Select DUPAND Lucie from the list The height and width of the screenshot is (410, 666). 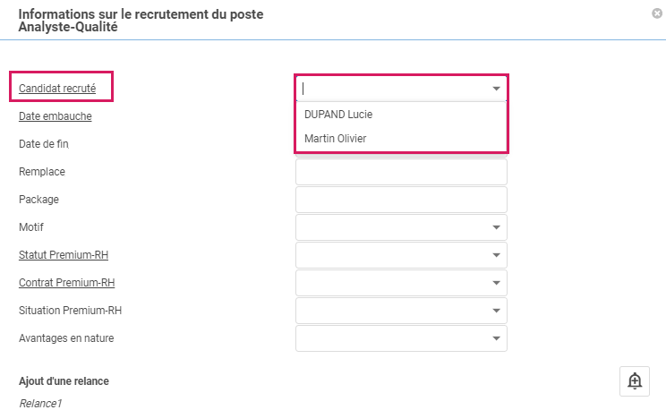[x=338, y=115]
